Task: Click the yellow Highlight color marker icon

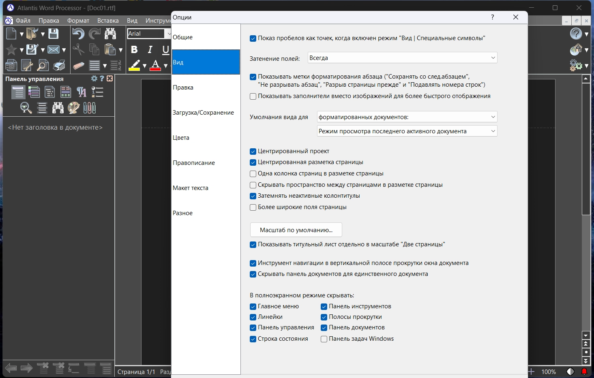Action: [x=134, y=65]
